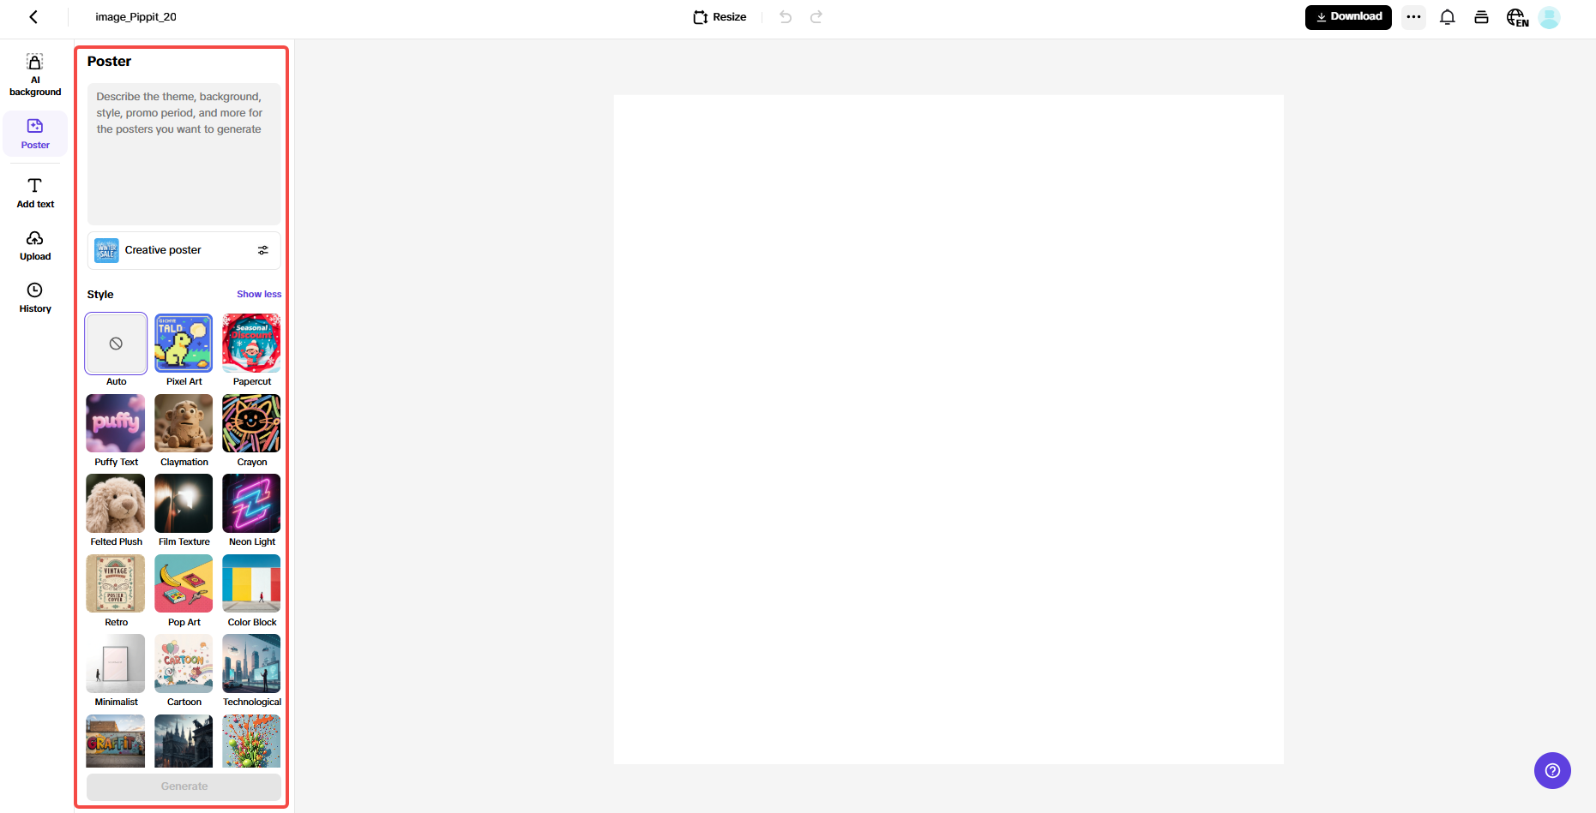Click the Generate button
Image resolution: width=1596 pixels, height=813 pixels.
(183, 786)
